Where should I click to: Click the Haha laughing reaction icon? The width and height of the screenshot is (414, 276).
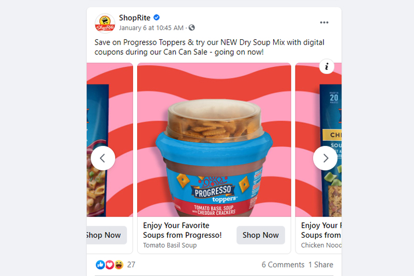point(119,265)
